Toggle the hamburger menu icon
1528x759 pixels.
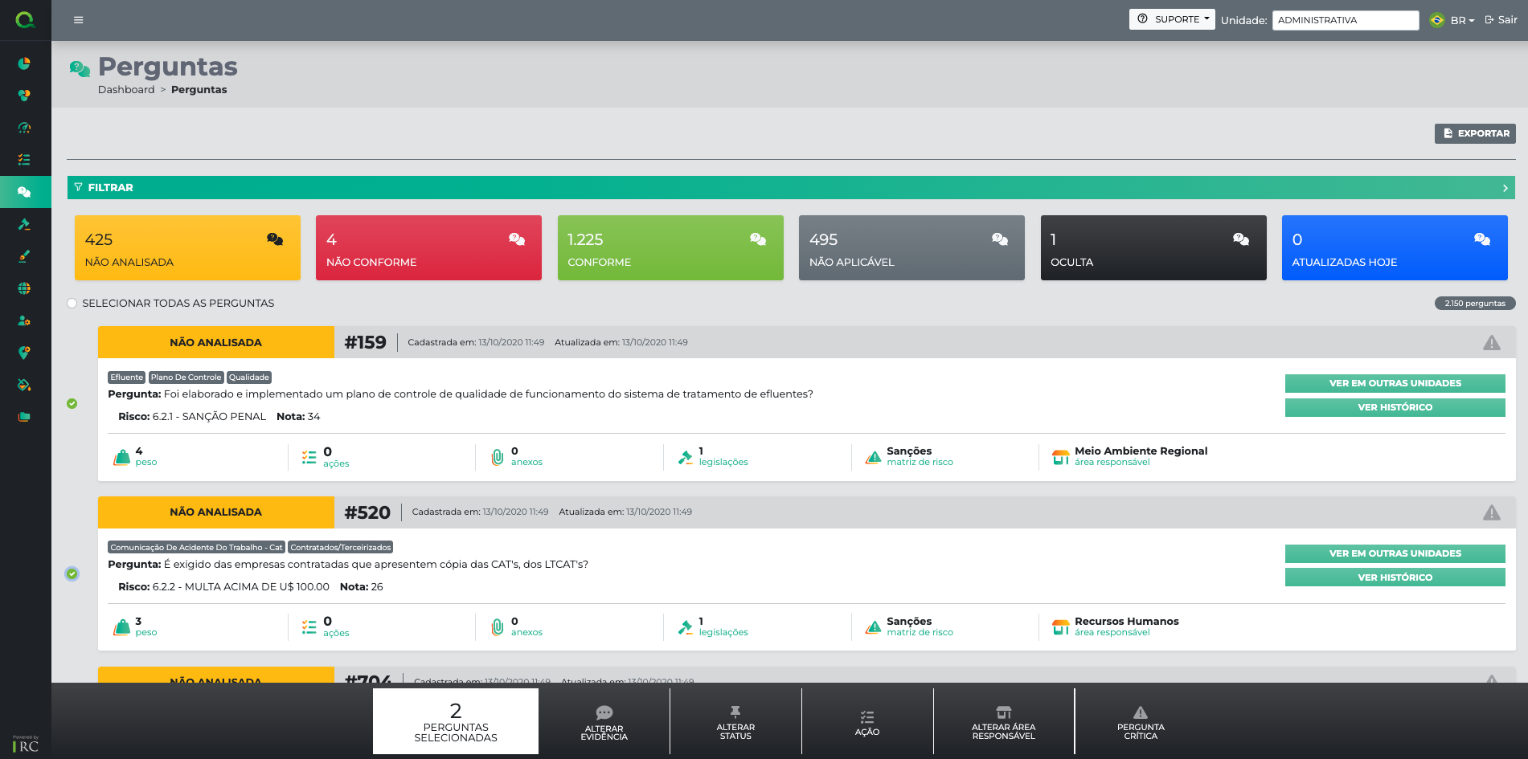pyautogui.click(x=78, y=20)
